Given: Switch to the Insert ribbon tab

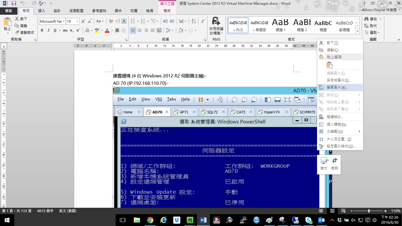Looking at the screenshot, I should click(x=42, y=11).
